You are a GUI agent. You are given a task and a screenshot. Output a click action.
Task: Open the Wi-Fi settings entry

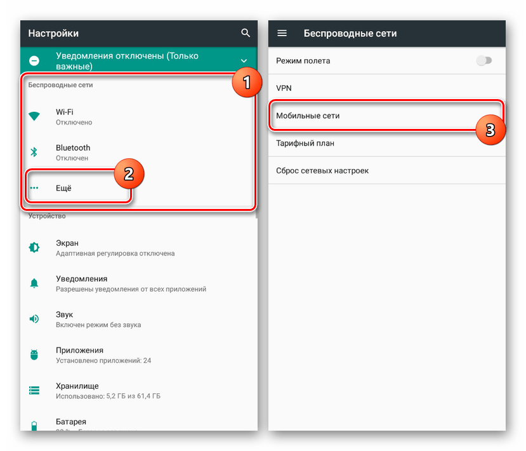[139, 116]
